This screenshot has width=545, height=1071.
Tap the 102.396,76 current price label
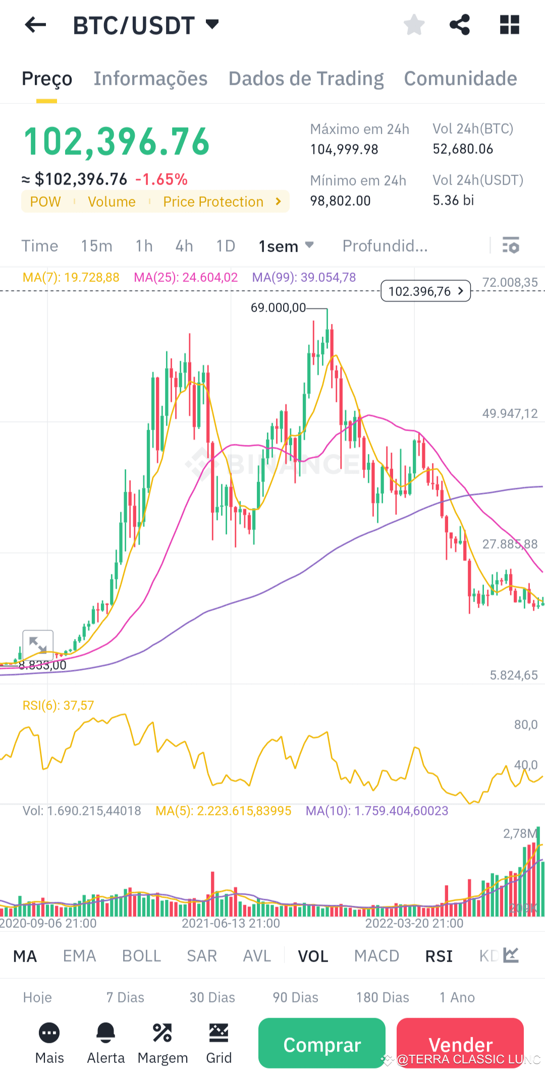pos(426,291)
